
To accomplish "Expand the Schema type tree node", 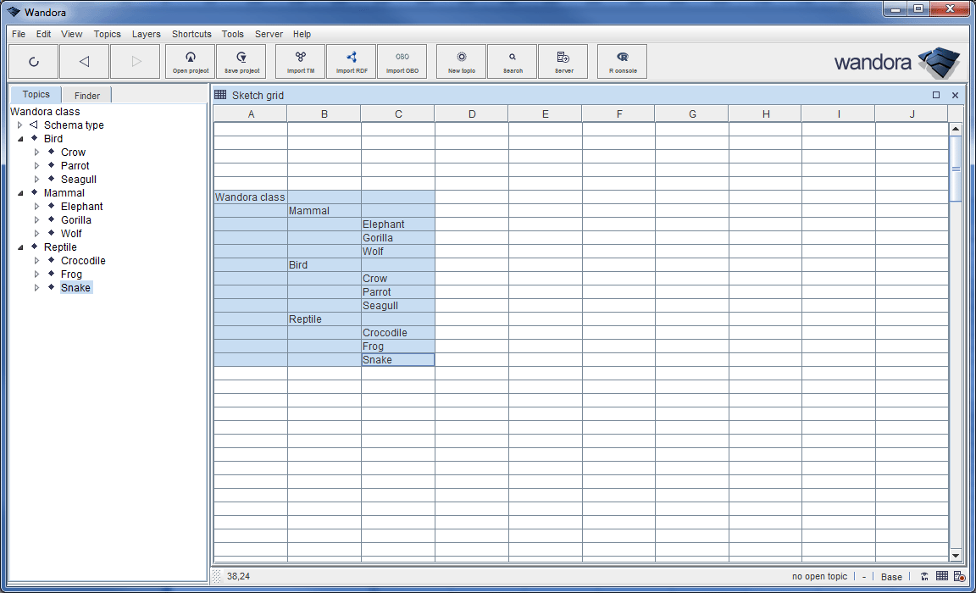I will (x=20, y=125).
